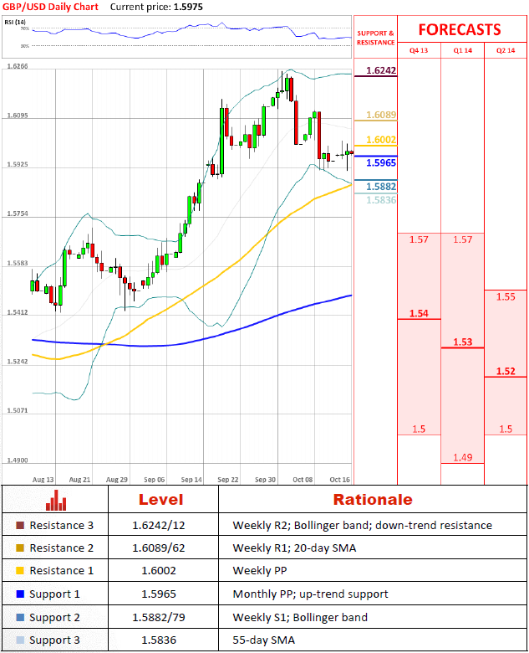Screen dimensions: 529x653
Task: Click the Q4 13 lower forecast 1.5
Action: (x=419, y=429)
